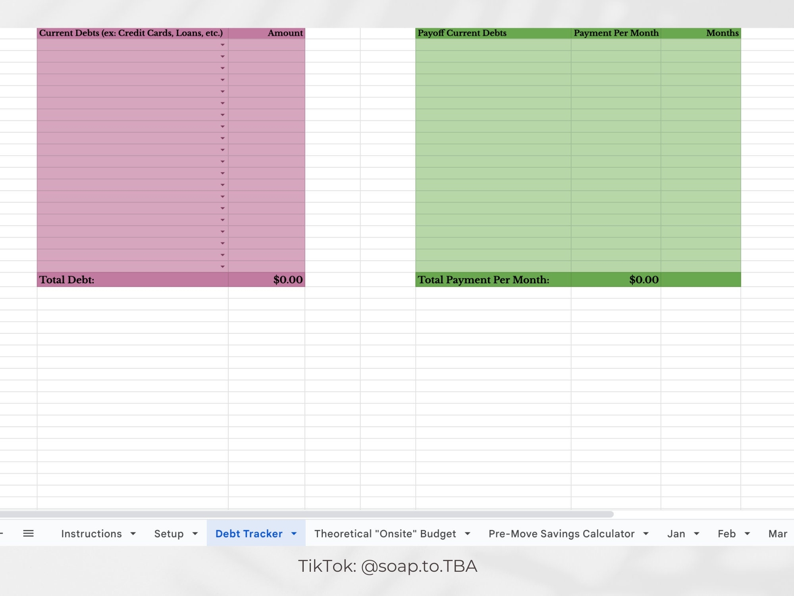Switch to the Setup sheet tab

[x=169, y=534]
